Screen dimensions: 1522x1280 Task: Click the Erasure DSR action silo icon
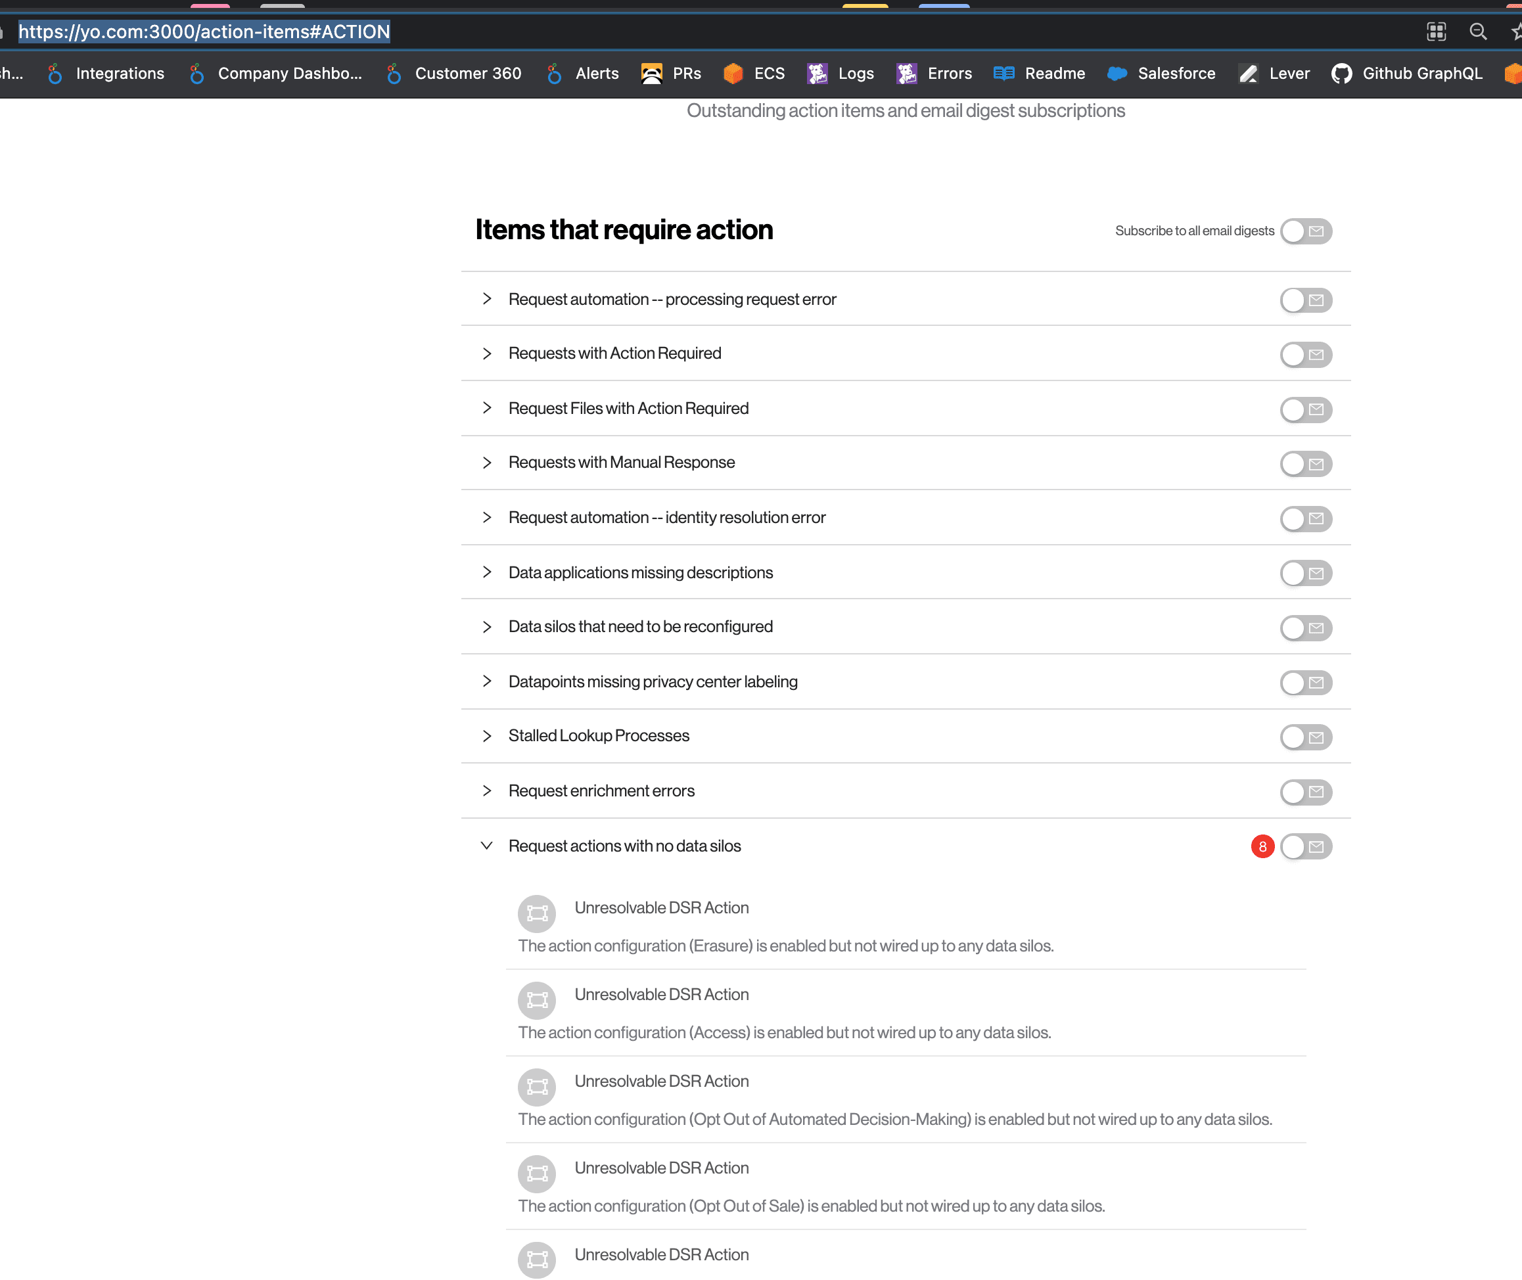[536, 913]
